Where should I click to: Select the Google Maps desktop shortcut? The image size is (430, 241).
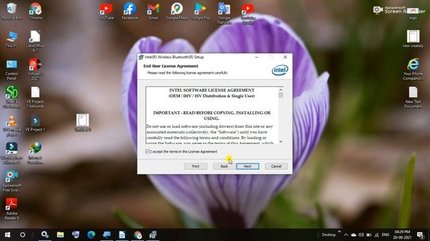point(177,11)
